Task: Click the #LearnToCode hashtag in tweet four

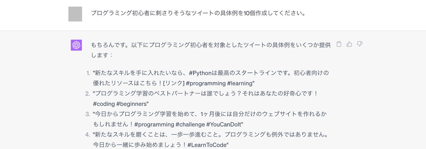Action: [x=208, y=145]
